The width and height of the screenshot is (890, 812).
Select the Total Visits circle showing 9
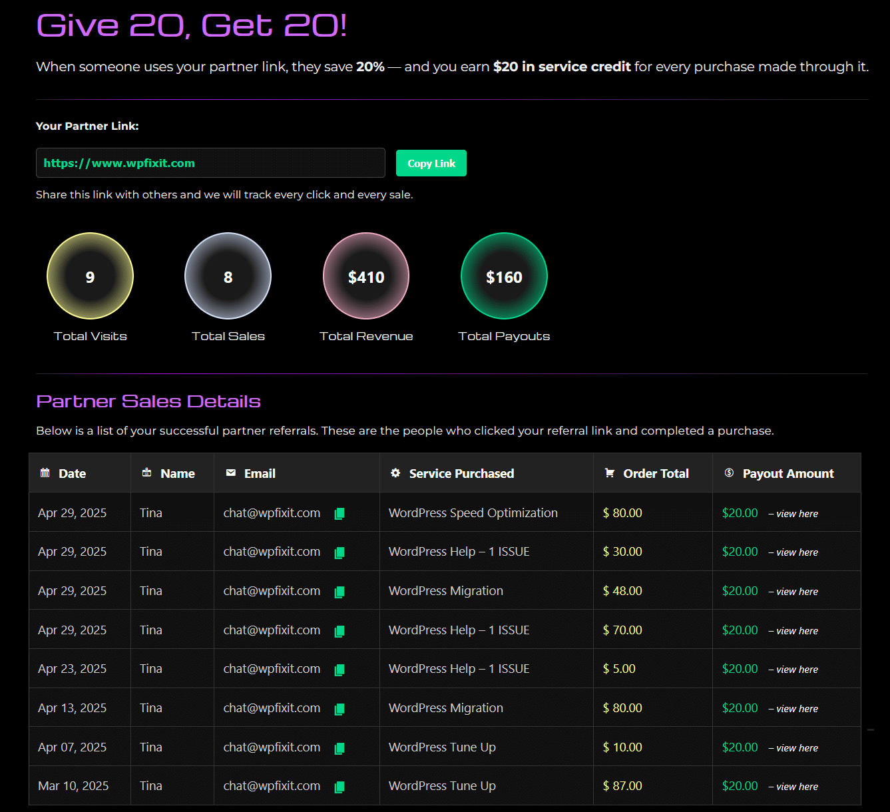click(x=90, y=276)
